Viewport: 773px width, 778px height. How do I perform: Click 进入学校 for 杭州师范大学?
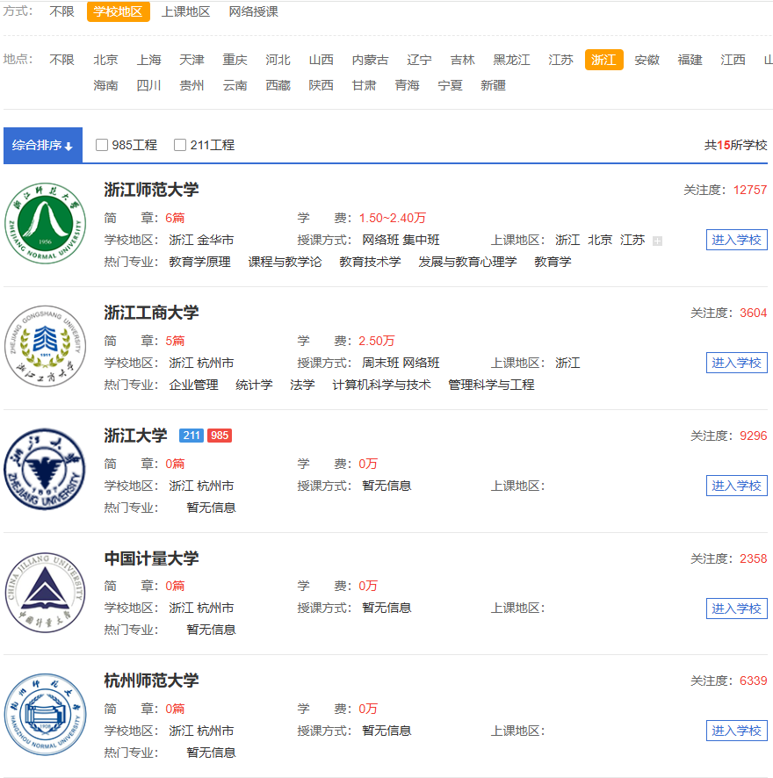(x=737, y=731)
